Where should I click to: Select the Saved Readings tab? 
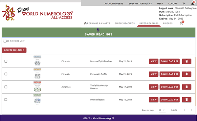149,23
